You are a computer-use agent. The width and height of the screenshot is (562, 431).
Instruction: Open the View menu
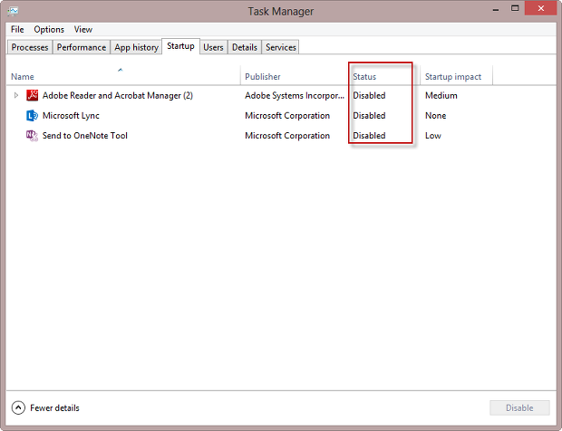click(83, 29)
